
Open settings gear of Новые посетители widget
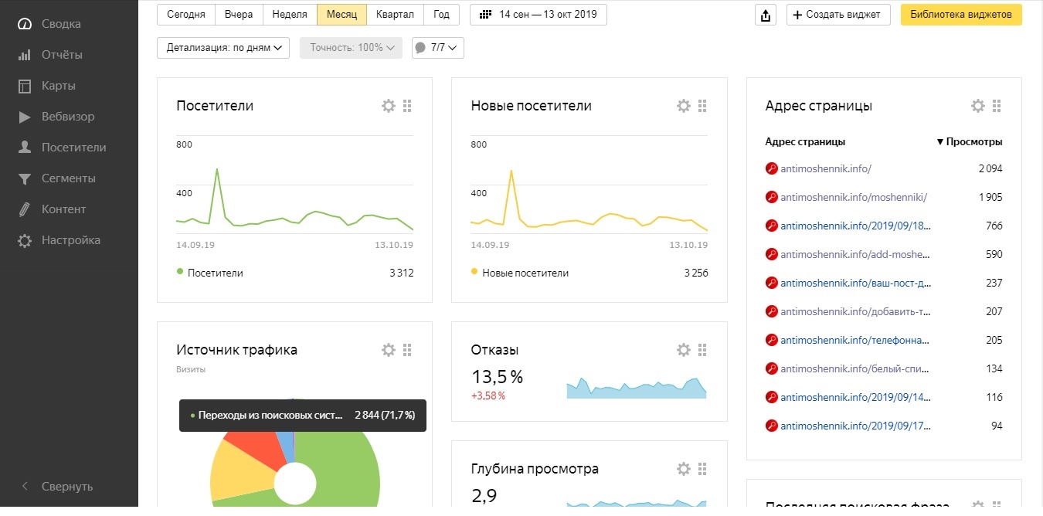683,106
